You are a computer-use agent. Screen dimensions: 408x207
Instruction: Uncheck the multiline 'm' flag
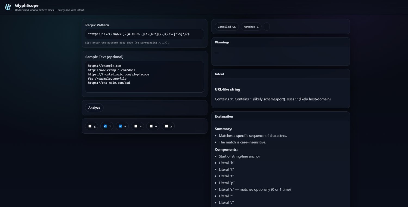pyautogui.click(x=120, y=126)
